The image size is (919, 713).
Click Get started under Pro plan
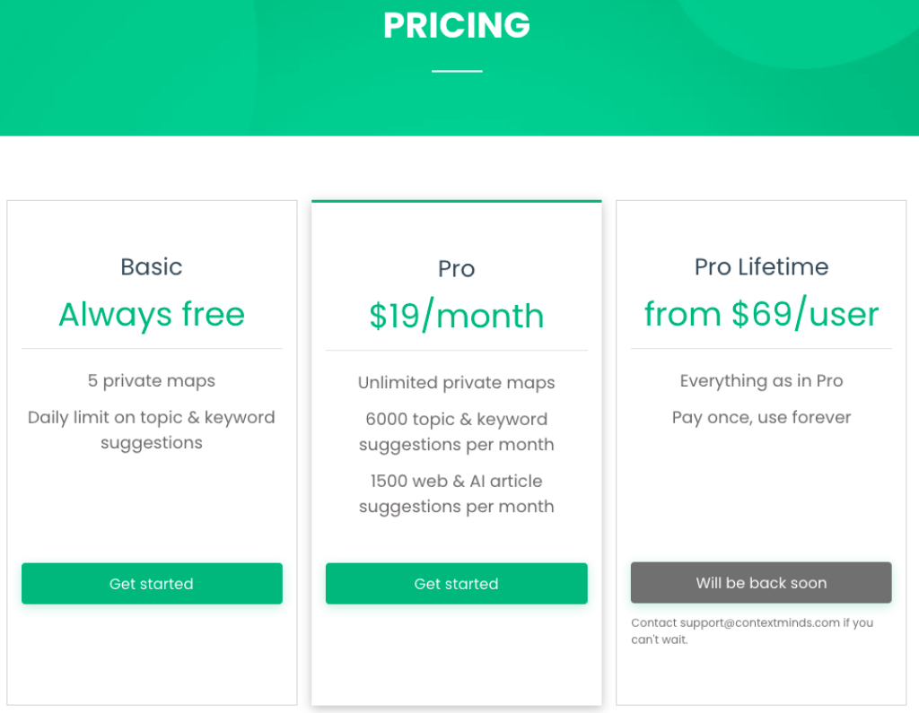[x=457, y=584]
